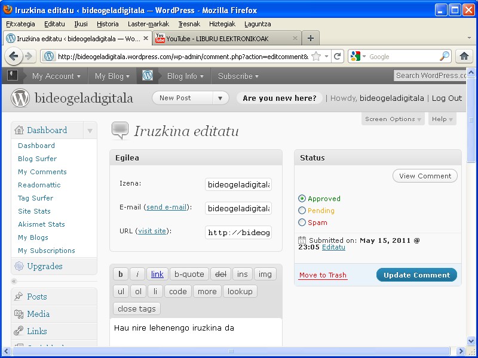Viewport: 478px width, 358px height.
Task: Click the Search WordPress.com field
Action: 430,76
